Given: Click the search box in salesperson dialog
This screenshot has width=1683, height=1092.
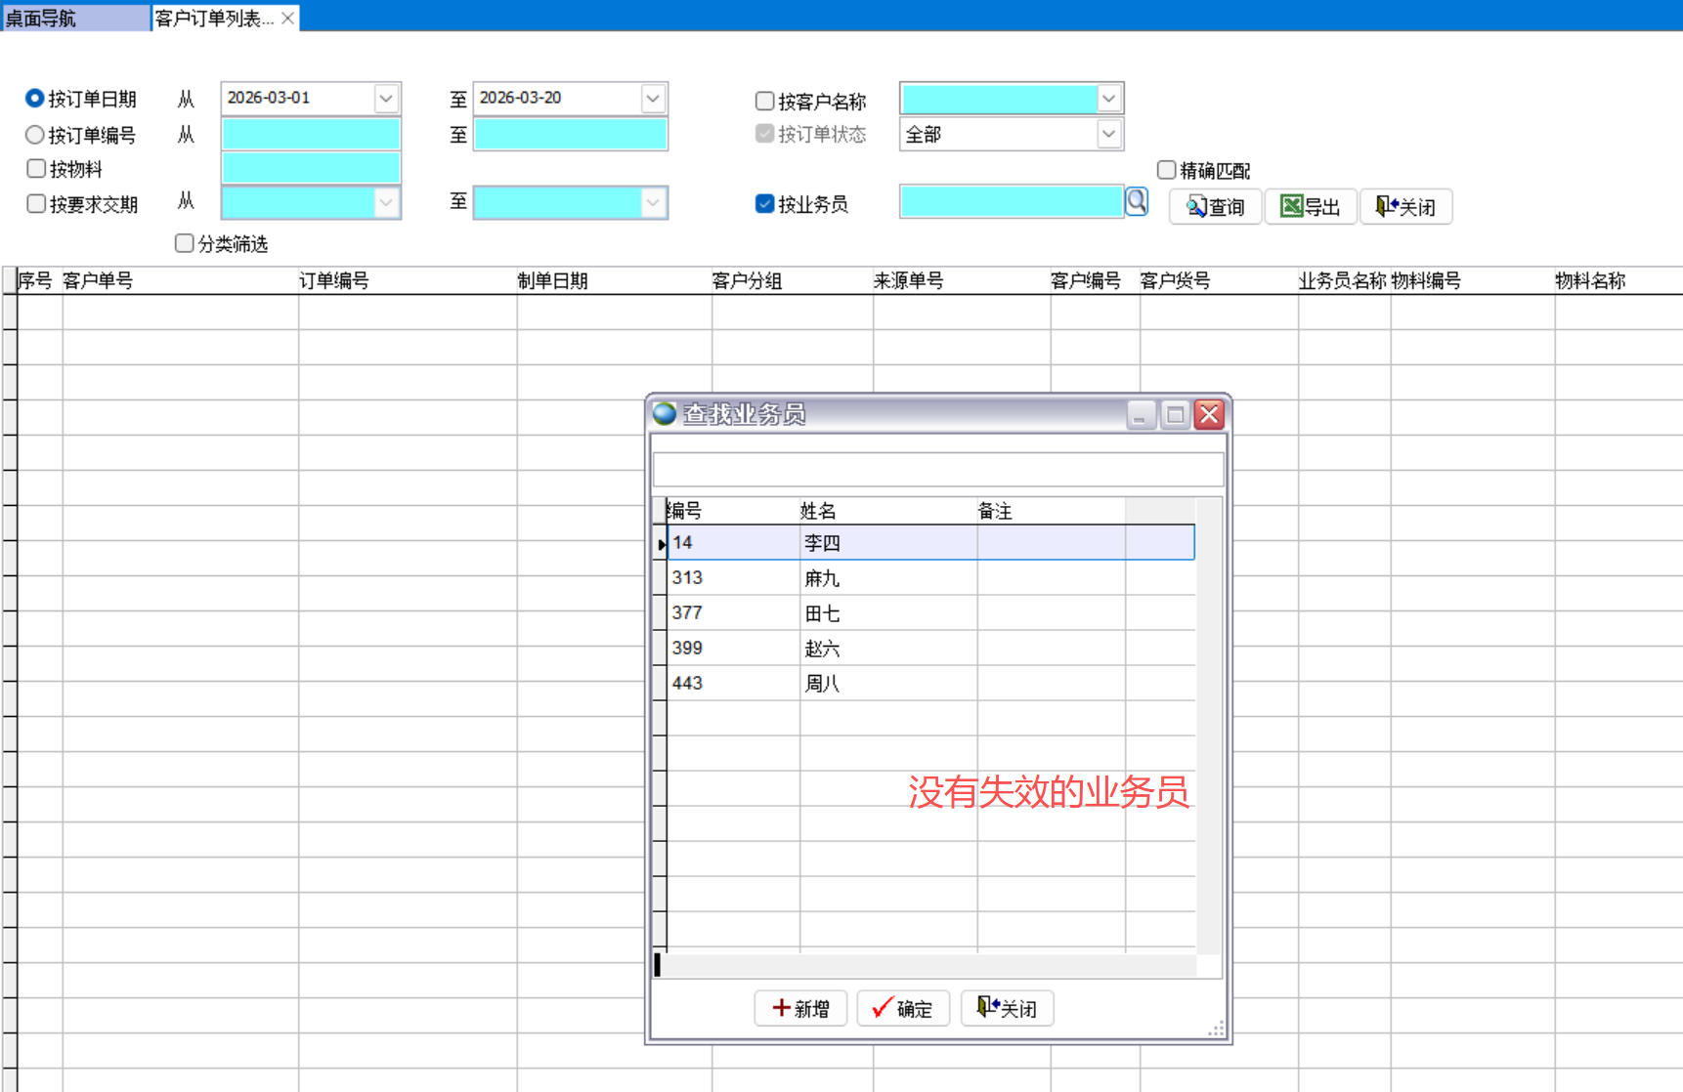Looking at the screenshot, I should (x=936, y=469).
